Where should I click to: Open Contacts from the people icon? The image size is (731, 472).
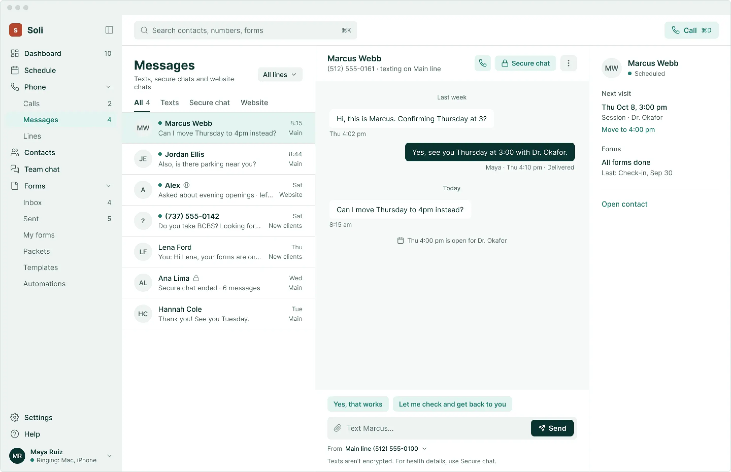click(x=15, y=152)
